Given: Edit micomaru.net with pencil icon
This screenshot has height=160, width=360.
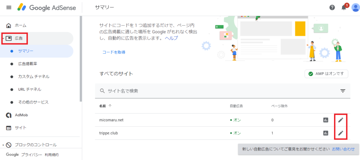Looking at the screenshot, I should (341, 120).
